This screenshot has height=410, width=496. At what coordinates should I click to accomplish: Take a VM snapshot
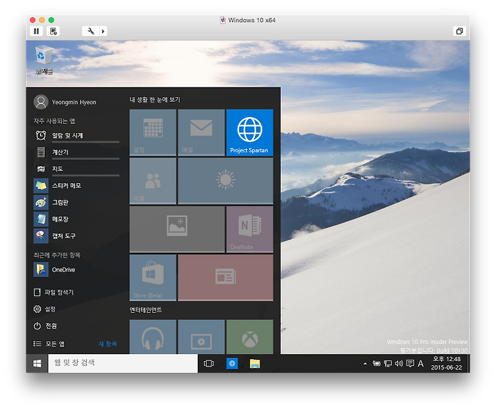[x=54, y=31]
